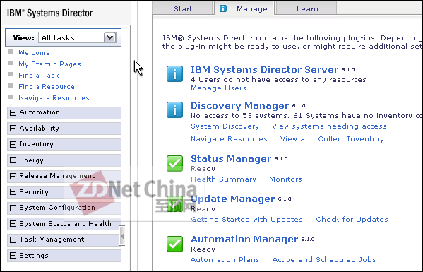Viewport: 423px width, 272px height.
Task: Open Navigate Resources under Discovery Manager
Action: 229,139
